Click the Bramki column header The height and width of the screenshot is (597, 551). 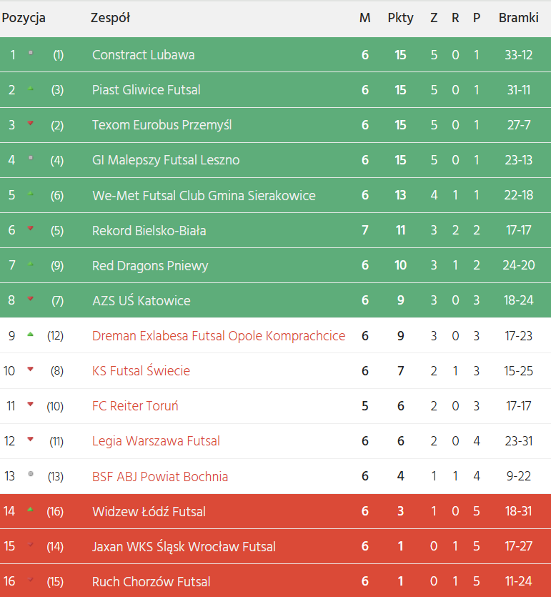518,18
